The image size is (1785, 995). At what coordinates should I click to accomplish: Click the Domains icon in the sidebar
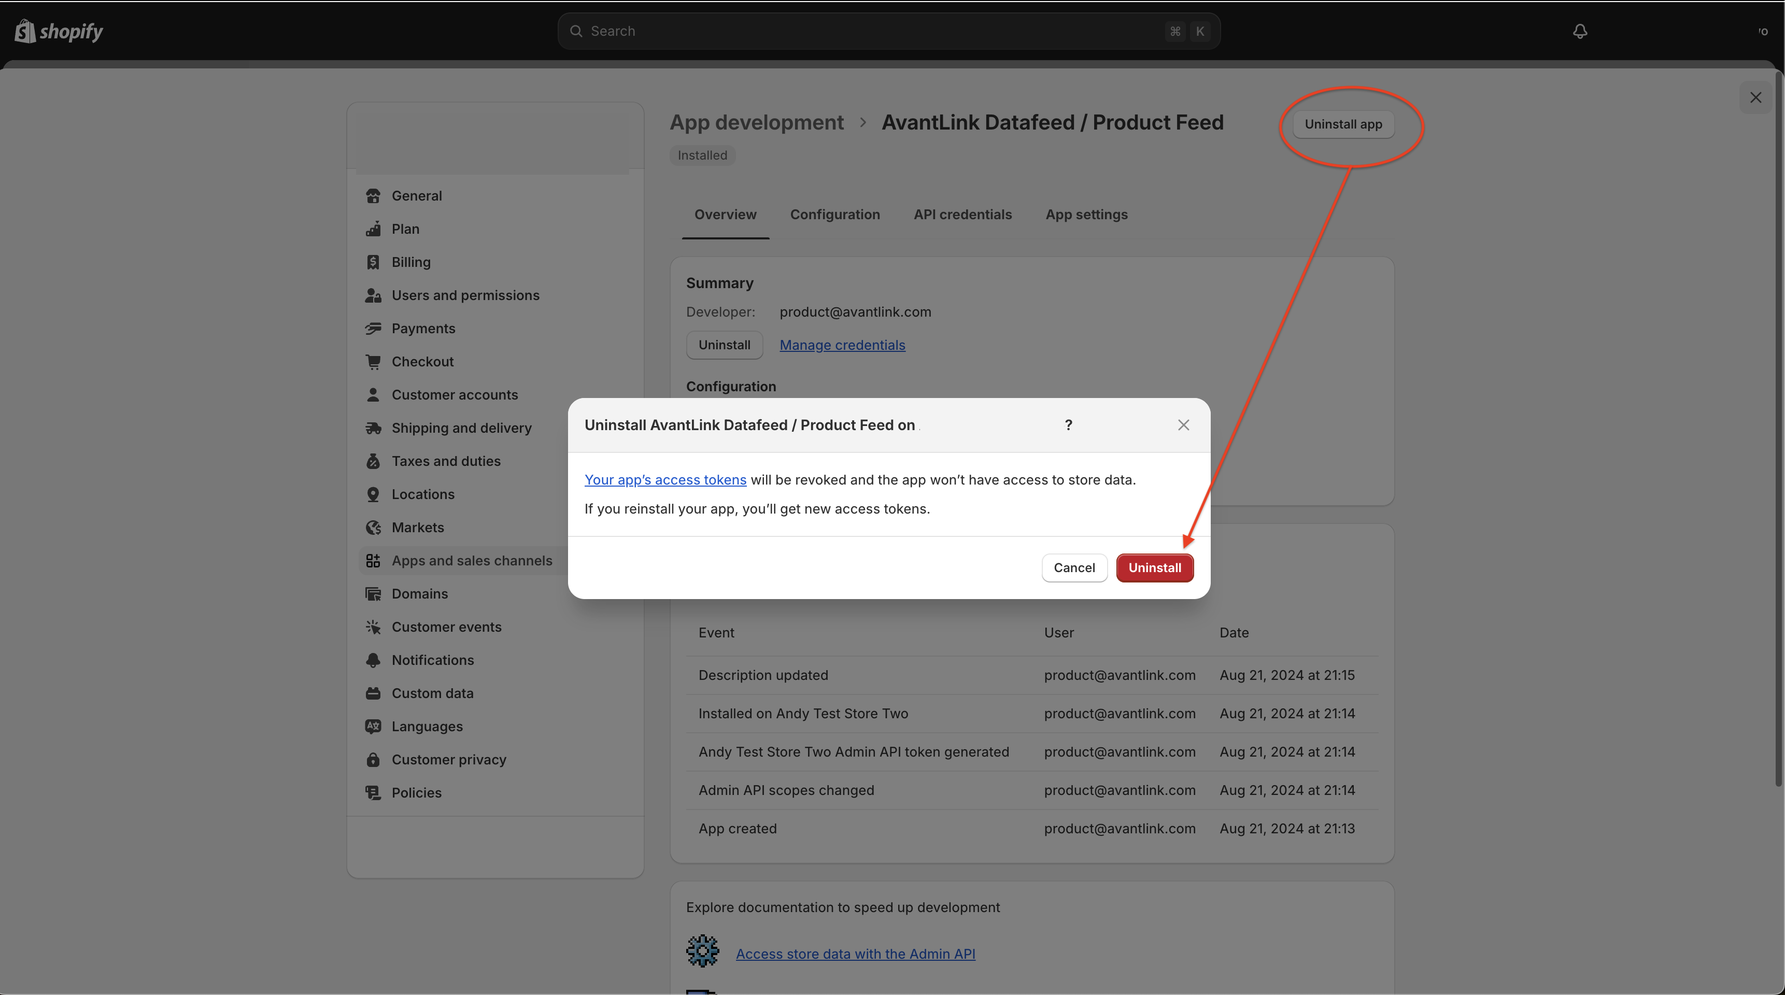(x=373, y=594)
